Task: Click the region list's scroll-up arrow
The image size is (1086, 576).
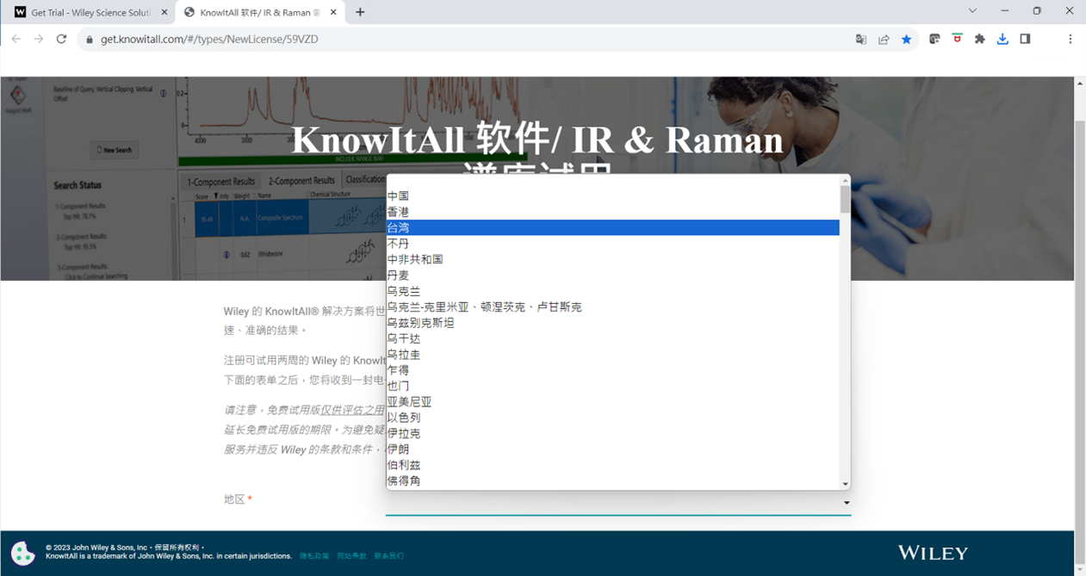Action: coord(845,180)
